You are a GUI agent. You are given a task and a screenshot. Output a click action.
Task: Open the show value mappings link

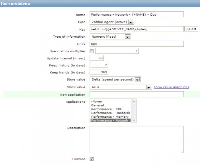(x=171, y=87)
